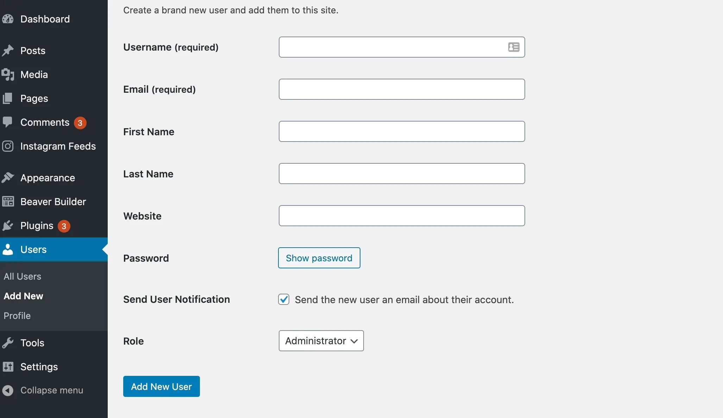
Task: Navigate to Profile menu item
Action: click(x=17, y=315)
